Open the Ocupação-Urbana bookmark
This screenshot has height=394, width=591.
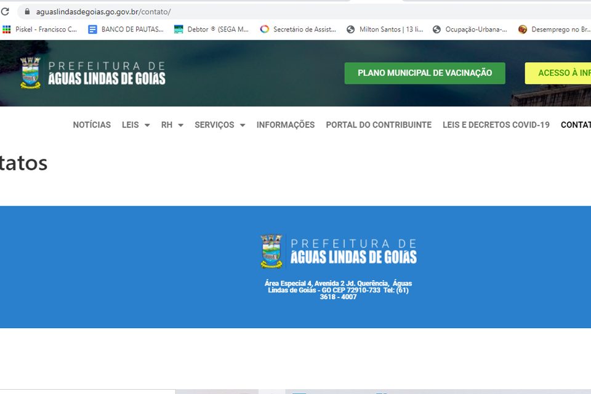(470, 29)
